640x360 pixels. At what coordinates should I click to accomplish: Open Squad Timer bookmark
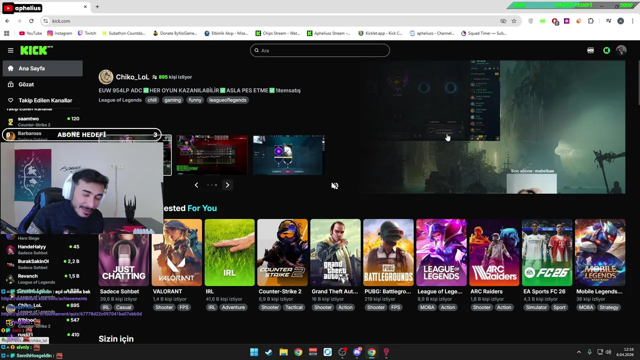(x=484, y=33)
